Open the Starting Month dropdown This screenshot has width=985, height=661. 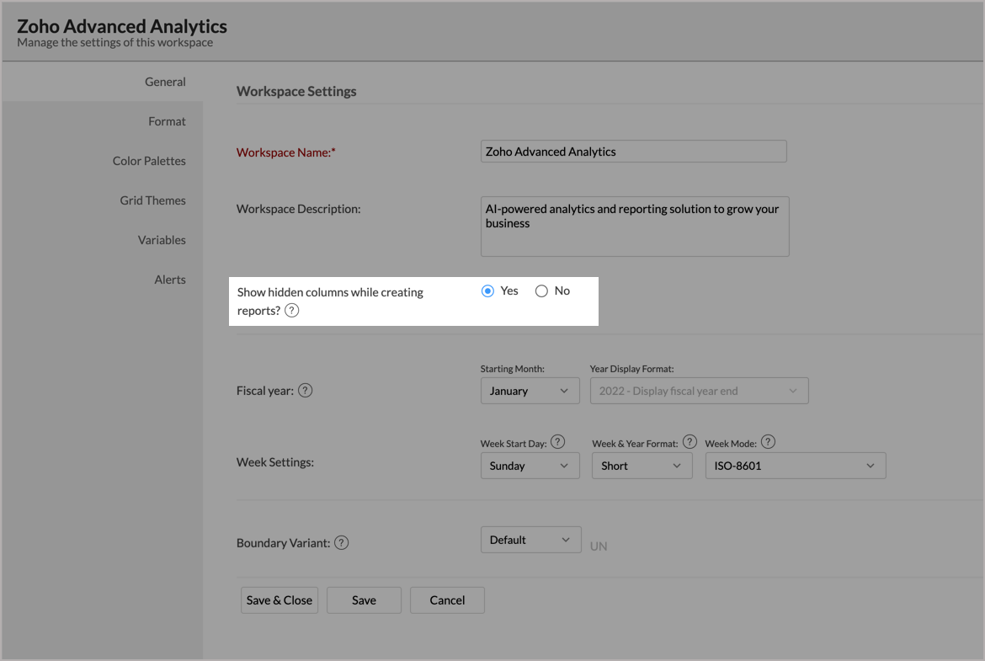tap(530, 391)
